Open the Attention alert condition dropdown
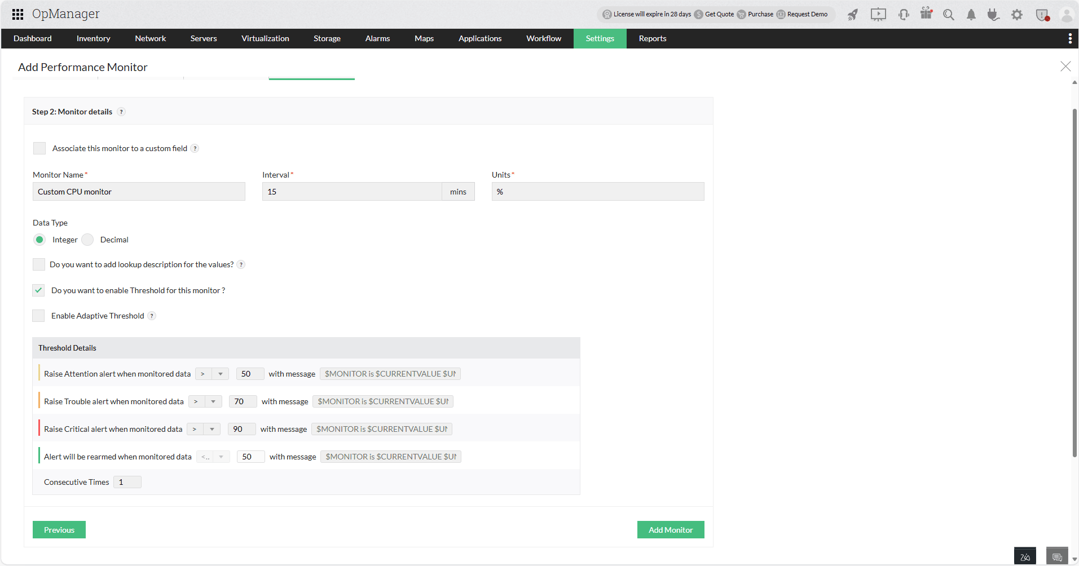This screenshot has height=566, width=1079. pos(220,373)
